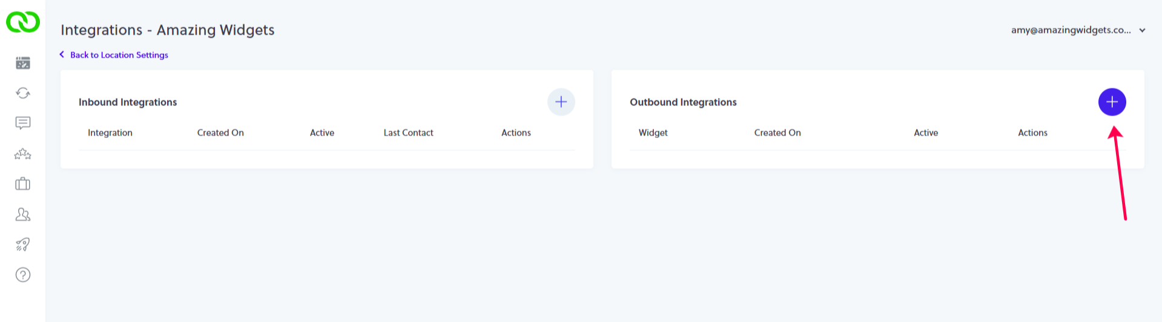1162x322 pixels.
Task: Add a new inbound integration
Action: pos(561,102)
